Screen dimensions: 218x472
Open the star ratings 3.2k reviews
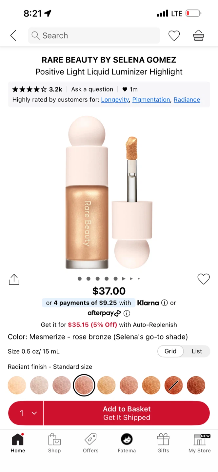tap(37, 89)
